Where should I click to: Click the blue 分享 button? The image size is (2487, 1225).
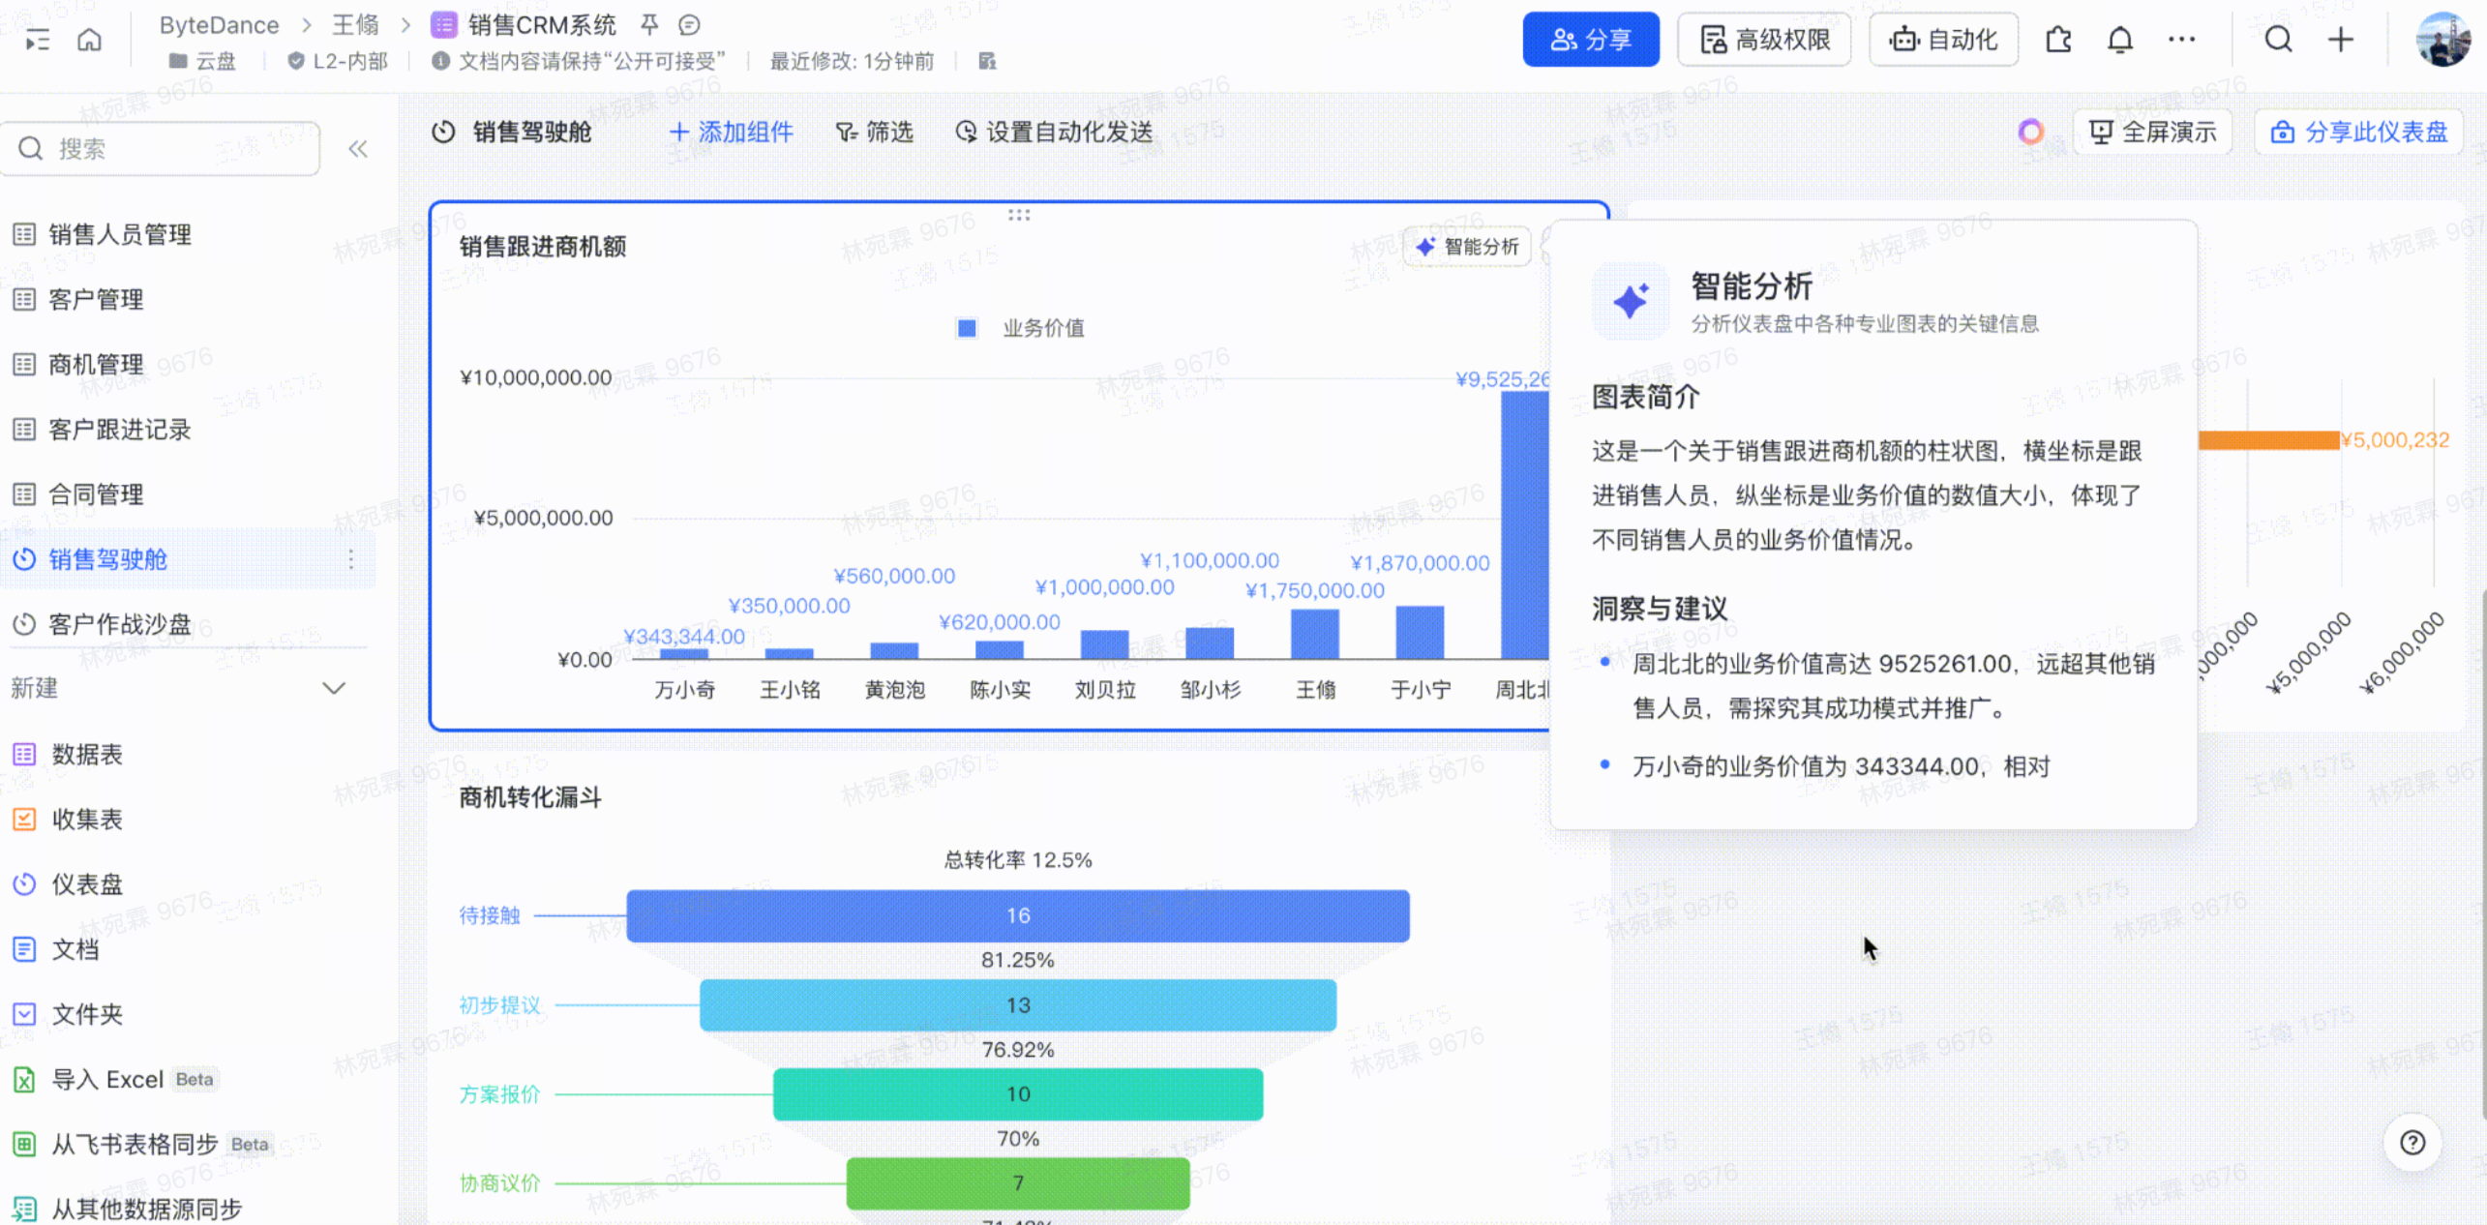click(1590, 40)
